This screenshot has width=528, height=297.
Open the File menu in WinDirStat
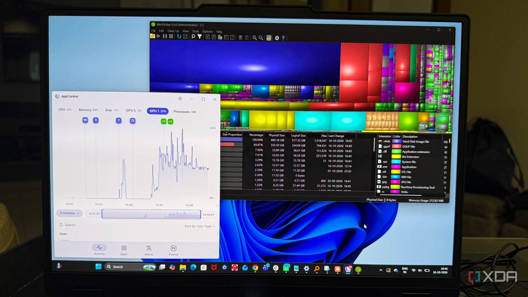click(153, 31)
